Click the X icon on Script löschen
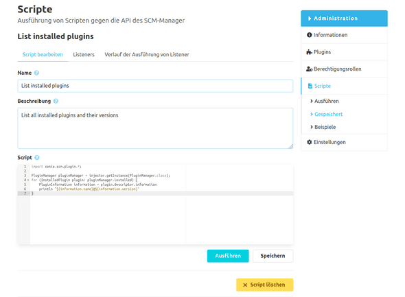The height and width of the screenshot is (297, 405). pos(245,285)
